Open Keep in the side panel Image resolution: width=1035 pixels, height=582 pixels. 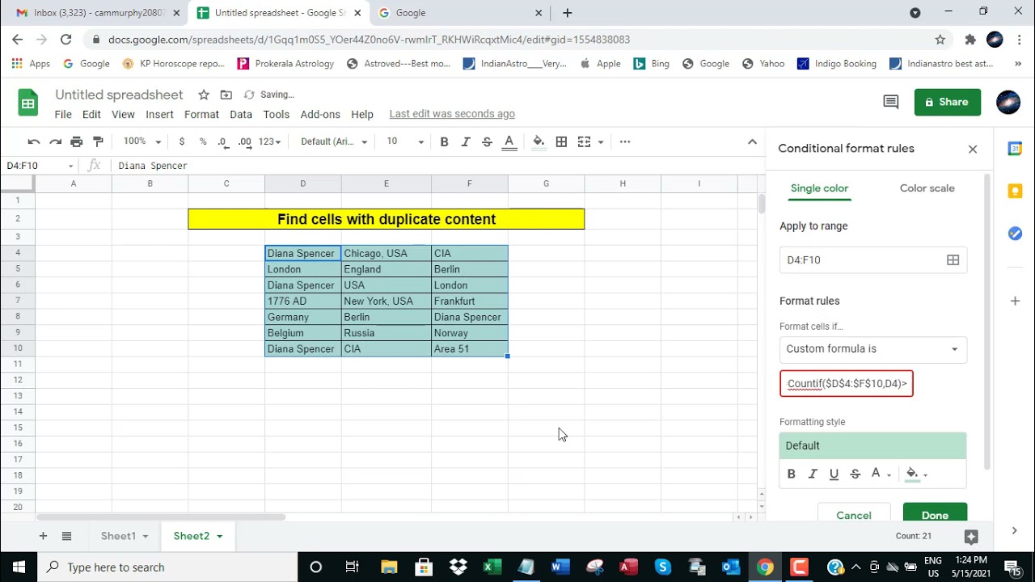pyautogui.click(x=1015, y=192)
